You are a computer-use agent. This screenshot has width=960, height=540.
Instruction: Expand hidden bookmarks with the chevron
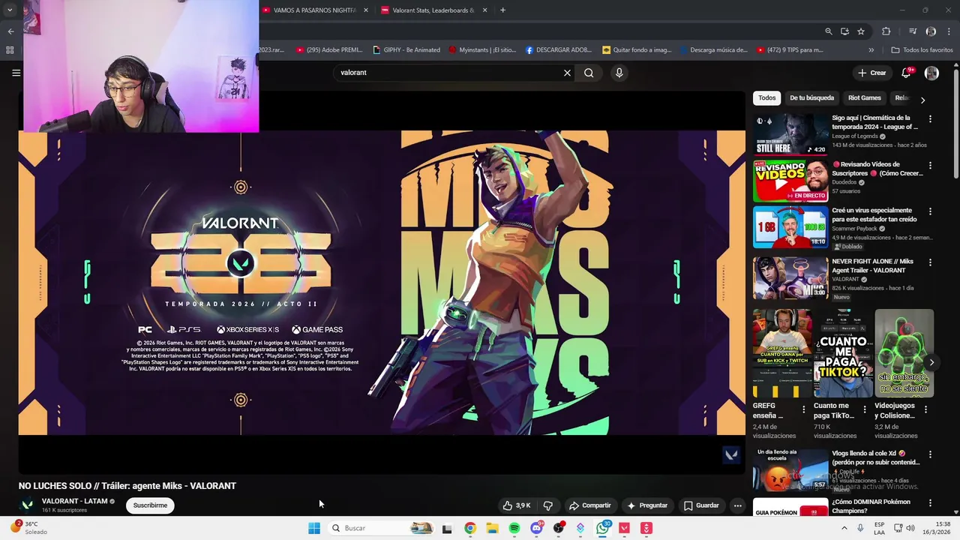click(x=871, y=50)
